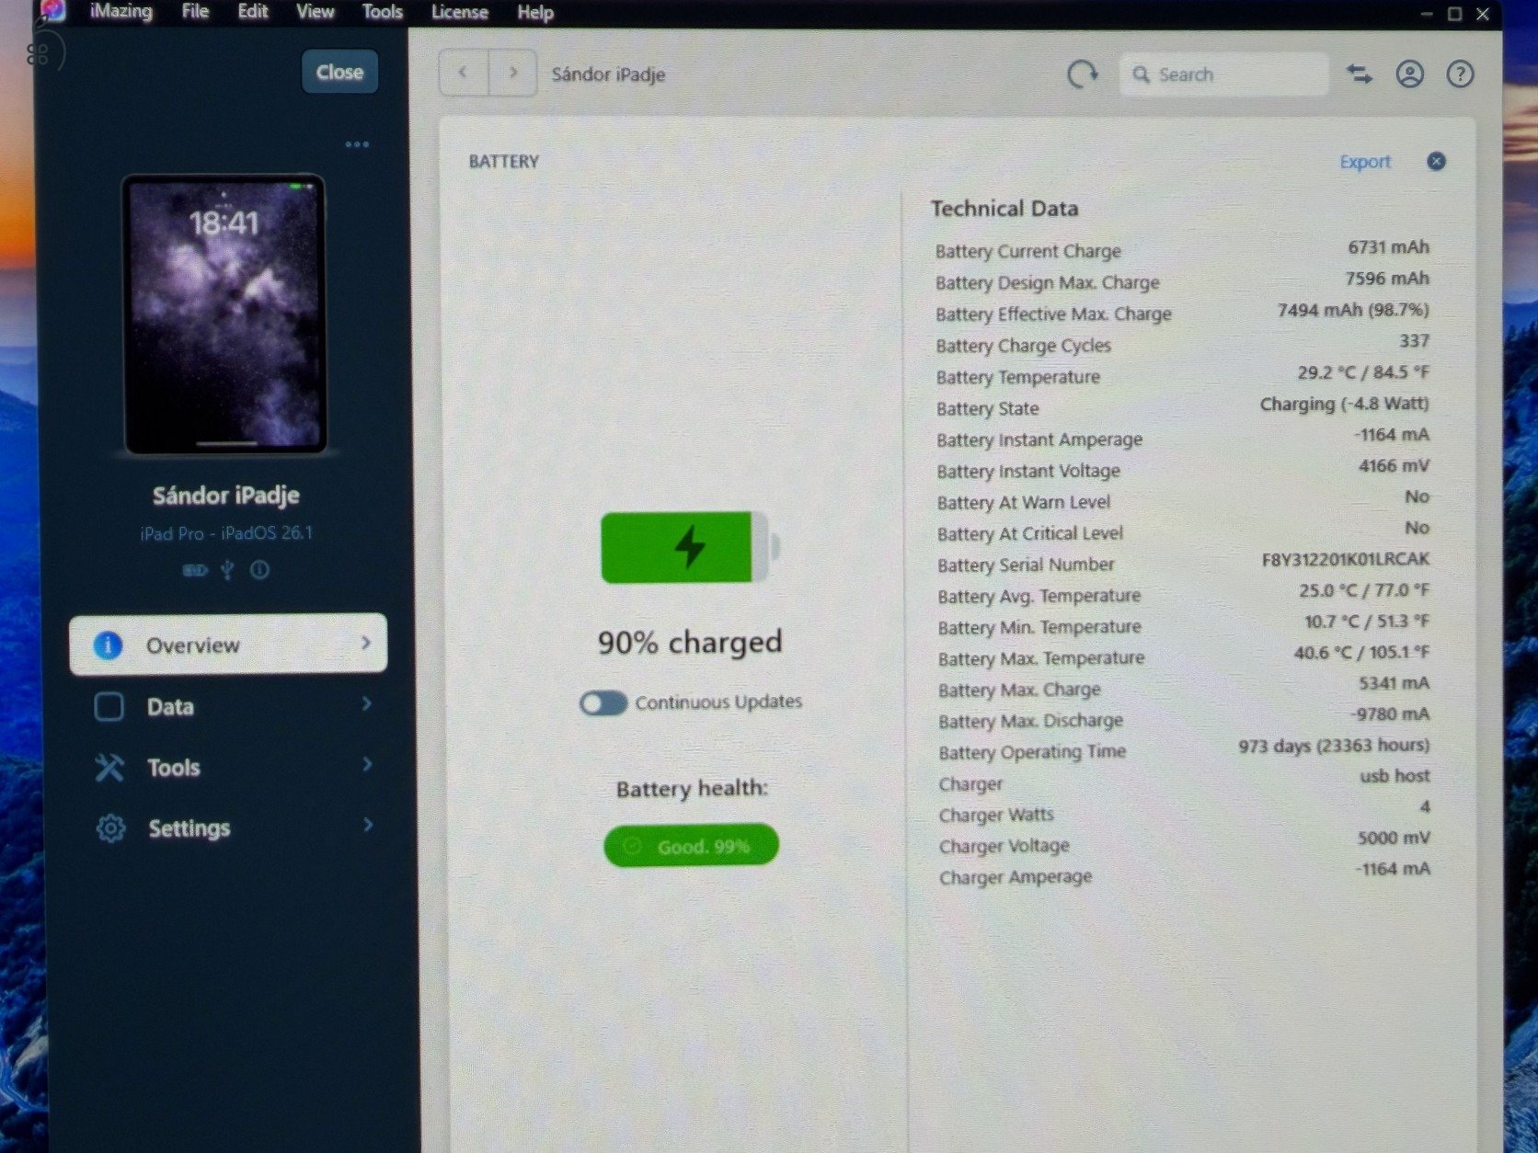Open the three-dots device options menu
The width and height of the screenshot is (1538, 1153).
coord(357,144)
